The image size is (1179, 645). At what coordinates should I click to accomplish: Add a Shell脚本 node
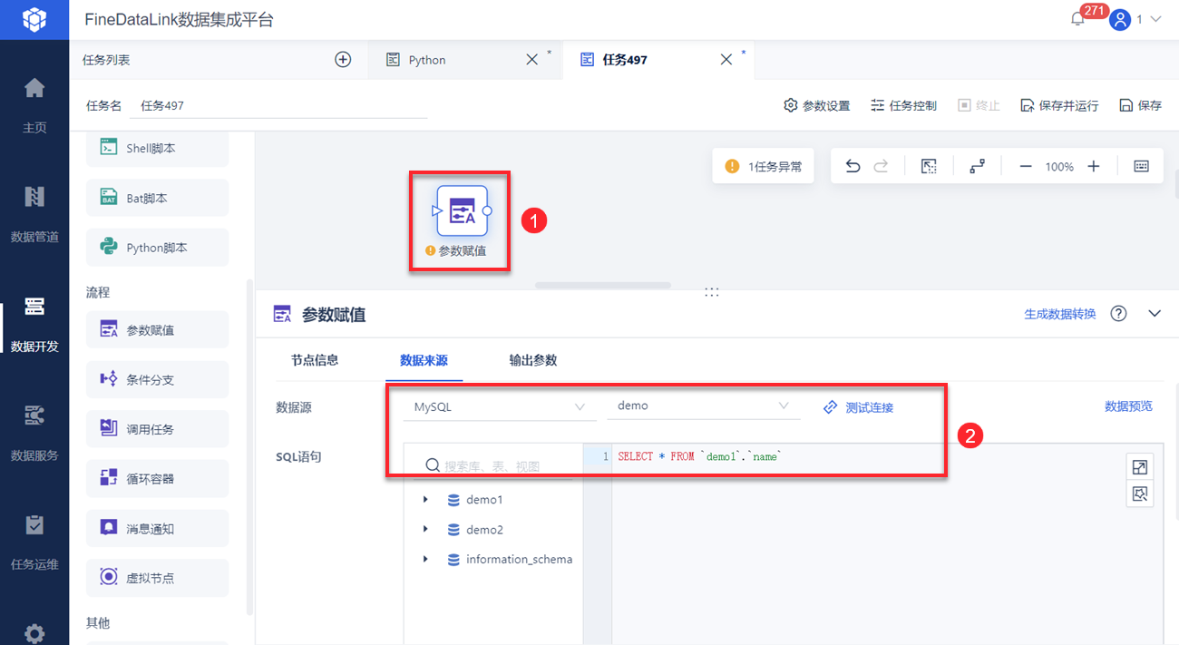tap(157, 148)
